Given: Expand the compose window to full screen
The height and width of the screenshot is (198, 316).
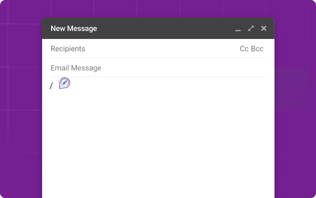Looking at the screenshot, I should [x=251, y=28].
